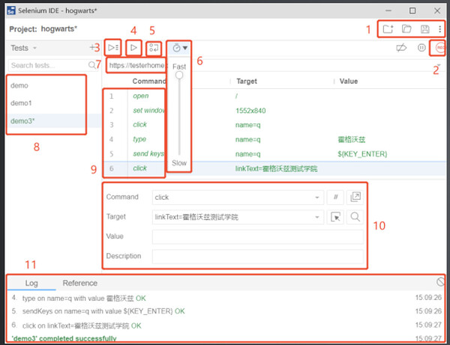The height and width of the screenshot is (345, 450).
Task: Pause on exceptions toggle
Action: pyautogui.click(x=421, y=47)
